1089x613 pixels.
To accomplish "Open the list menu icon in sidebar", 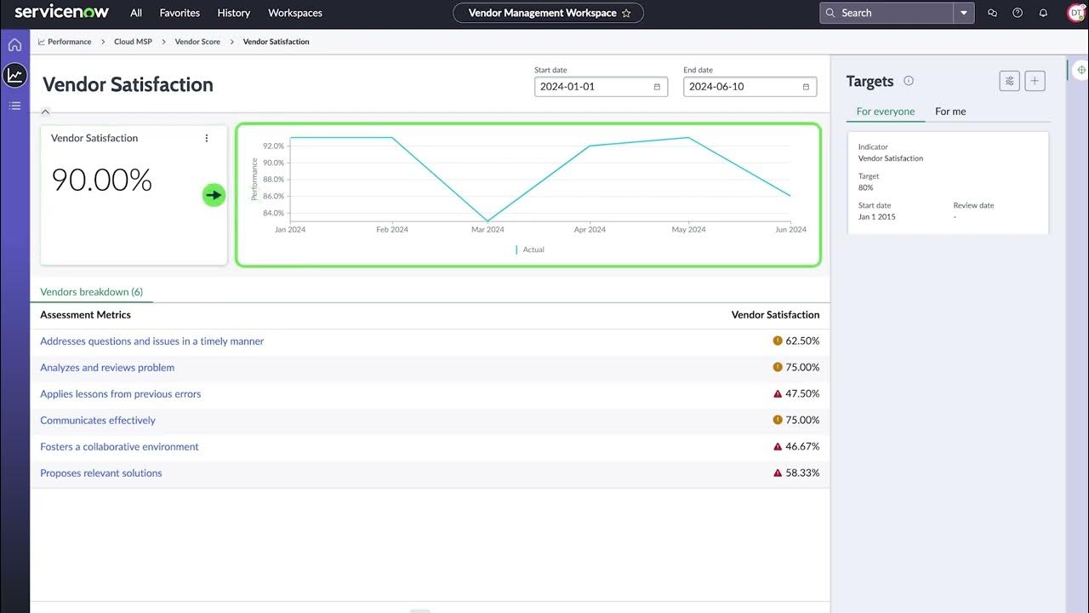I will pyautogui.click(x=14, y=106).
